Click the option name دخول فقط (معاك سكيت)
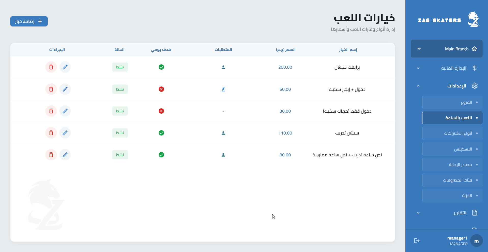 click(347, 111)
